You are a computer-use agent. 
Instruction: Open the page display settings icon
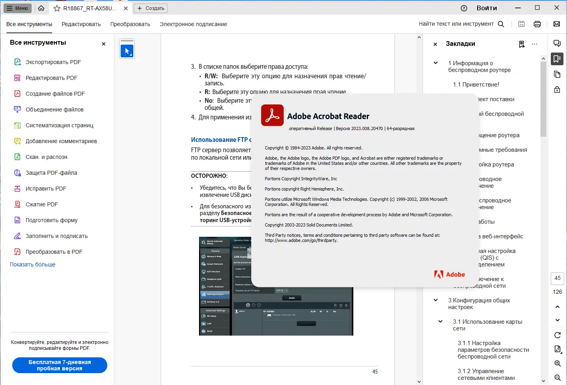(558, 349)
